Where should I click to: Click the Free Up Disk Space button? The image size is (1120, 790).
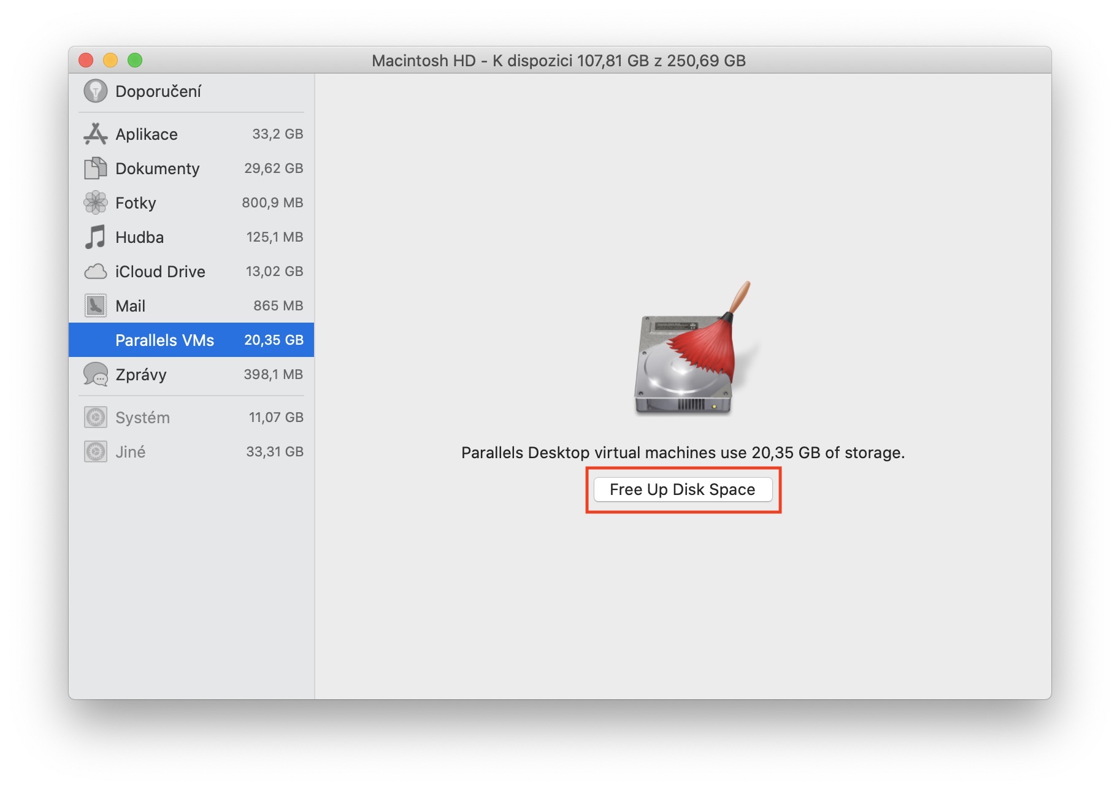pyautogui.click(x=683, y=489)
